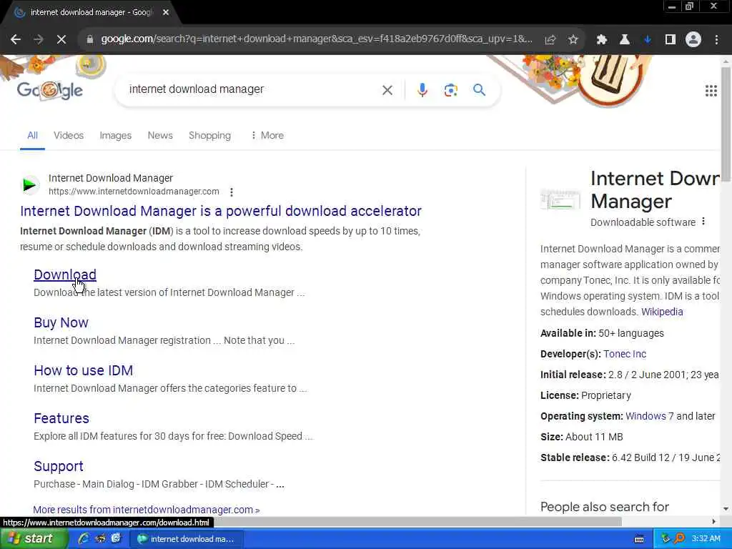Open the Google apps grid
This screenshot has height=549, width=732.
tap(711, 91)
